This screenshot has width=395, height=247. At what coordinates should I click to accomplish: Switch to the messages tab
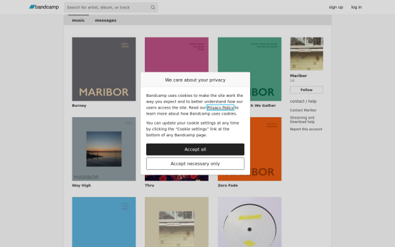105,20
